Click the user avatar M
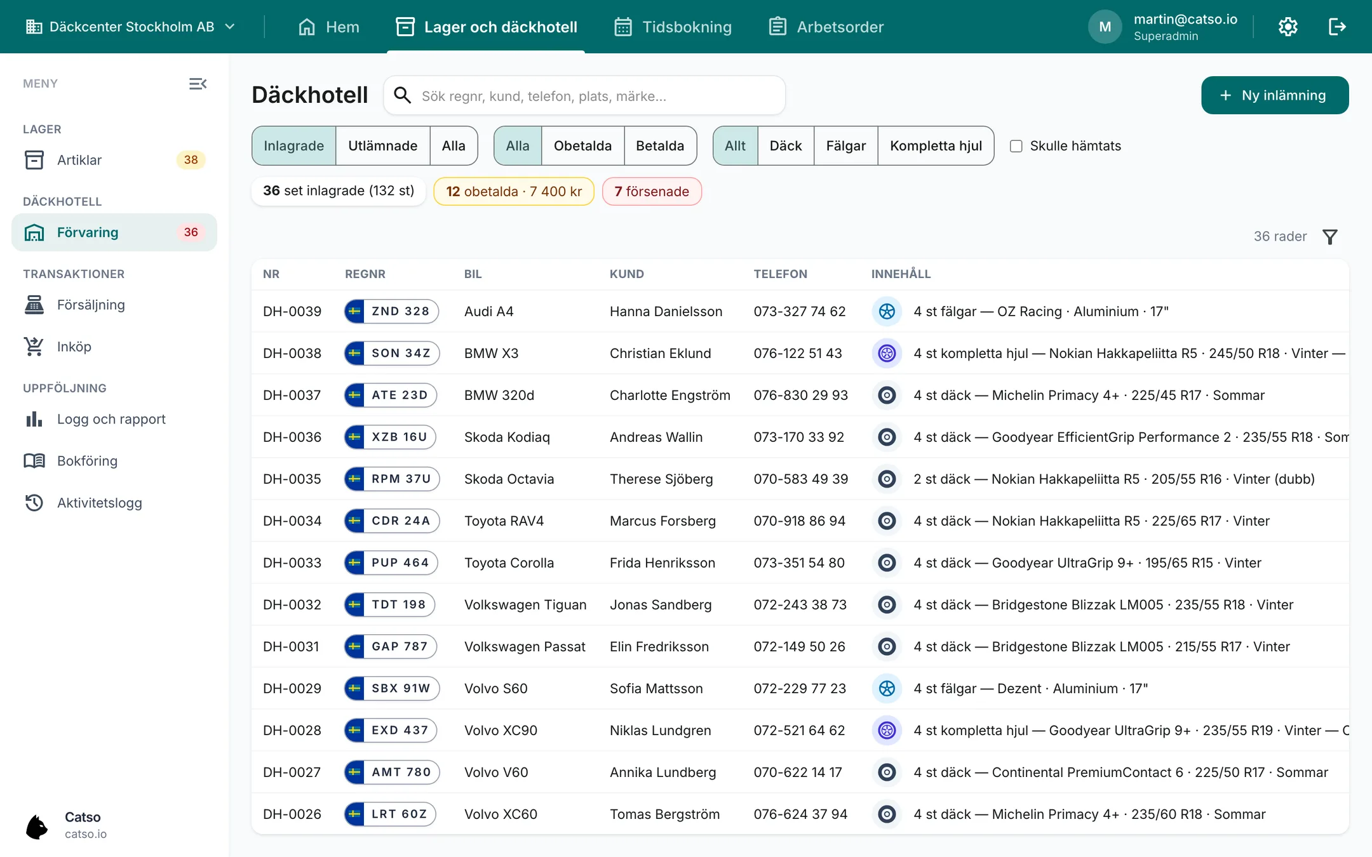The image size is (1372, 857). [x=1105, y=27]
